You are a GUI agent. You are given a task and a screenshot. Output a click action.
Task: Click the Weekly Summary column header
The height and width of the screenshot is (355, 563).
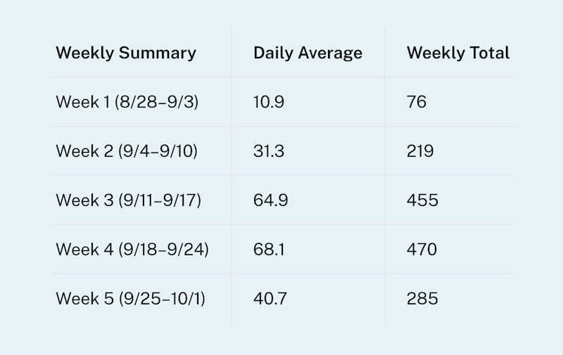(x=126, y=53)
